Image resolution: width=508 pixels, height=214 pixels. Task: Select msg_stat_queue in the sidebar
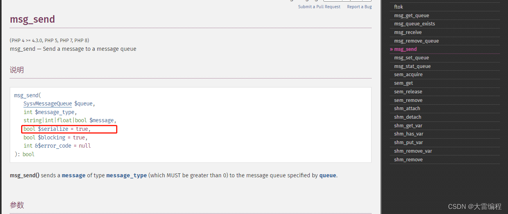pos(412,66)
